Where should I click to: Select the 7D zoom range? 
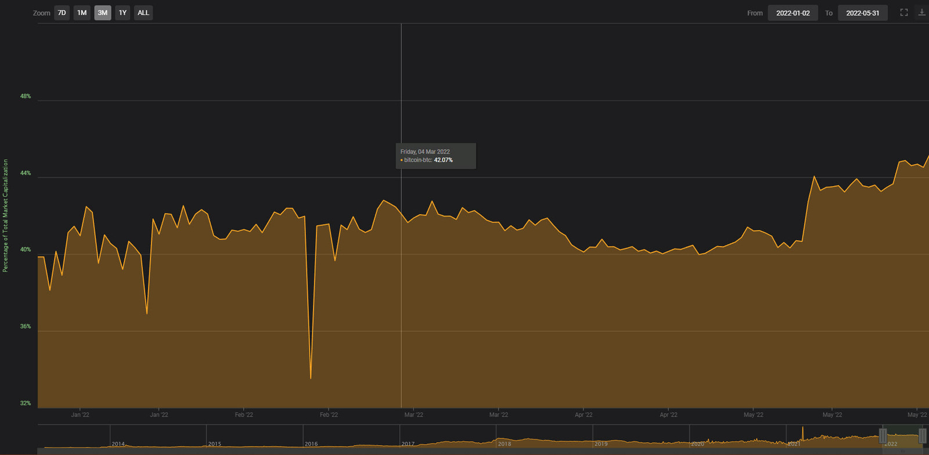(62, 13)
